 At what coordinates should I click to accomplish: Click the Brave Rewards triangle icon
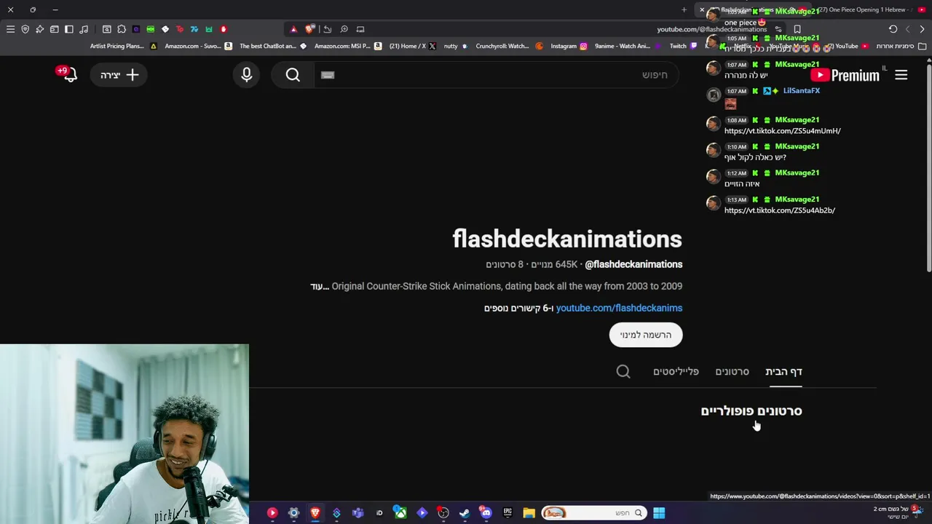[293, 29]
